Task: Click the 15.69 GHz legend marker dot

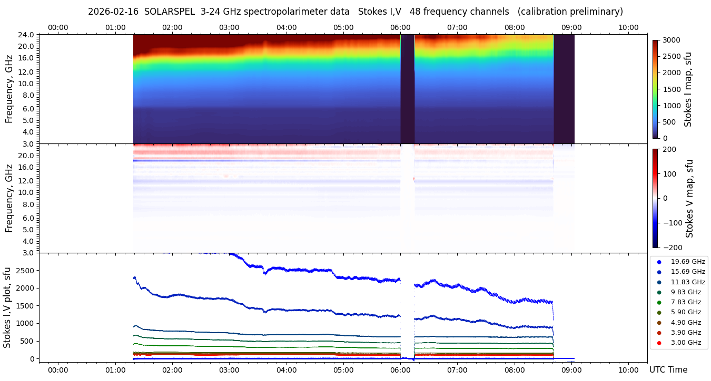Action: pos(659,272)
